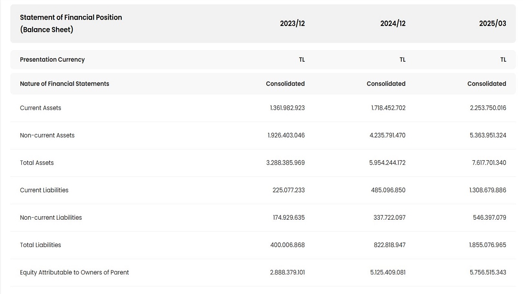The image size is (523, 294).
Task: Click the Total Assets row label
Action: [x=37, y=163]
